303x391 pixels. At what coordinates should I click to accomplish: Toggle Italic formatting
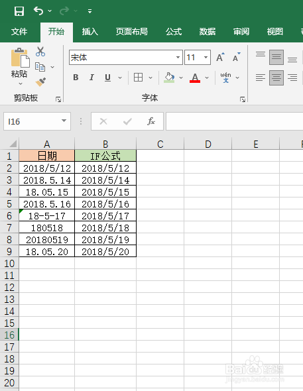click(x=91, y=78)
